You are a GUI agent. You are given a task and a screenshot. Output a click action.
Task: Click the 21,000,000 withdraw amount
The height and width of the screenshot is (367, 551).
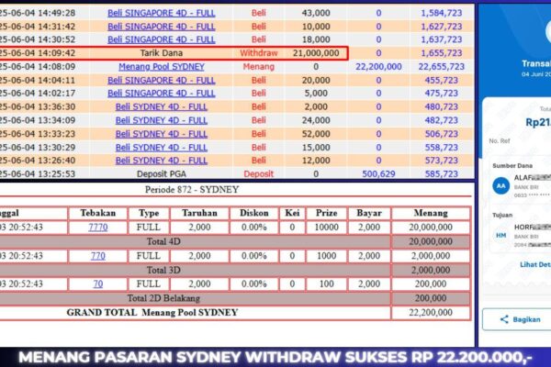(x=316, y=53)
